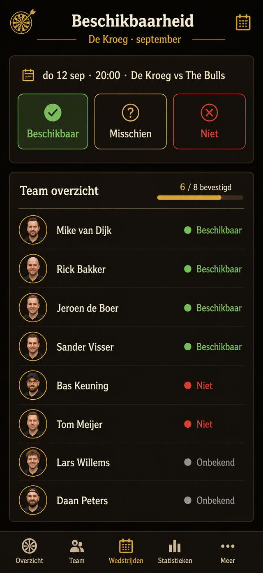Open the Overzicht wheel icon
Viewport: 263px width, 573px height.
point(29,546)
